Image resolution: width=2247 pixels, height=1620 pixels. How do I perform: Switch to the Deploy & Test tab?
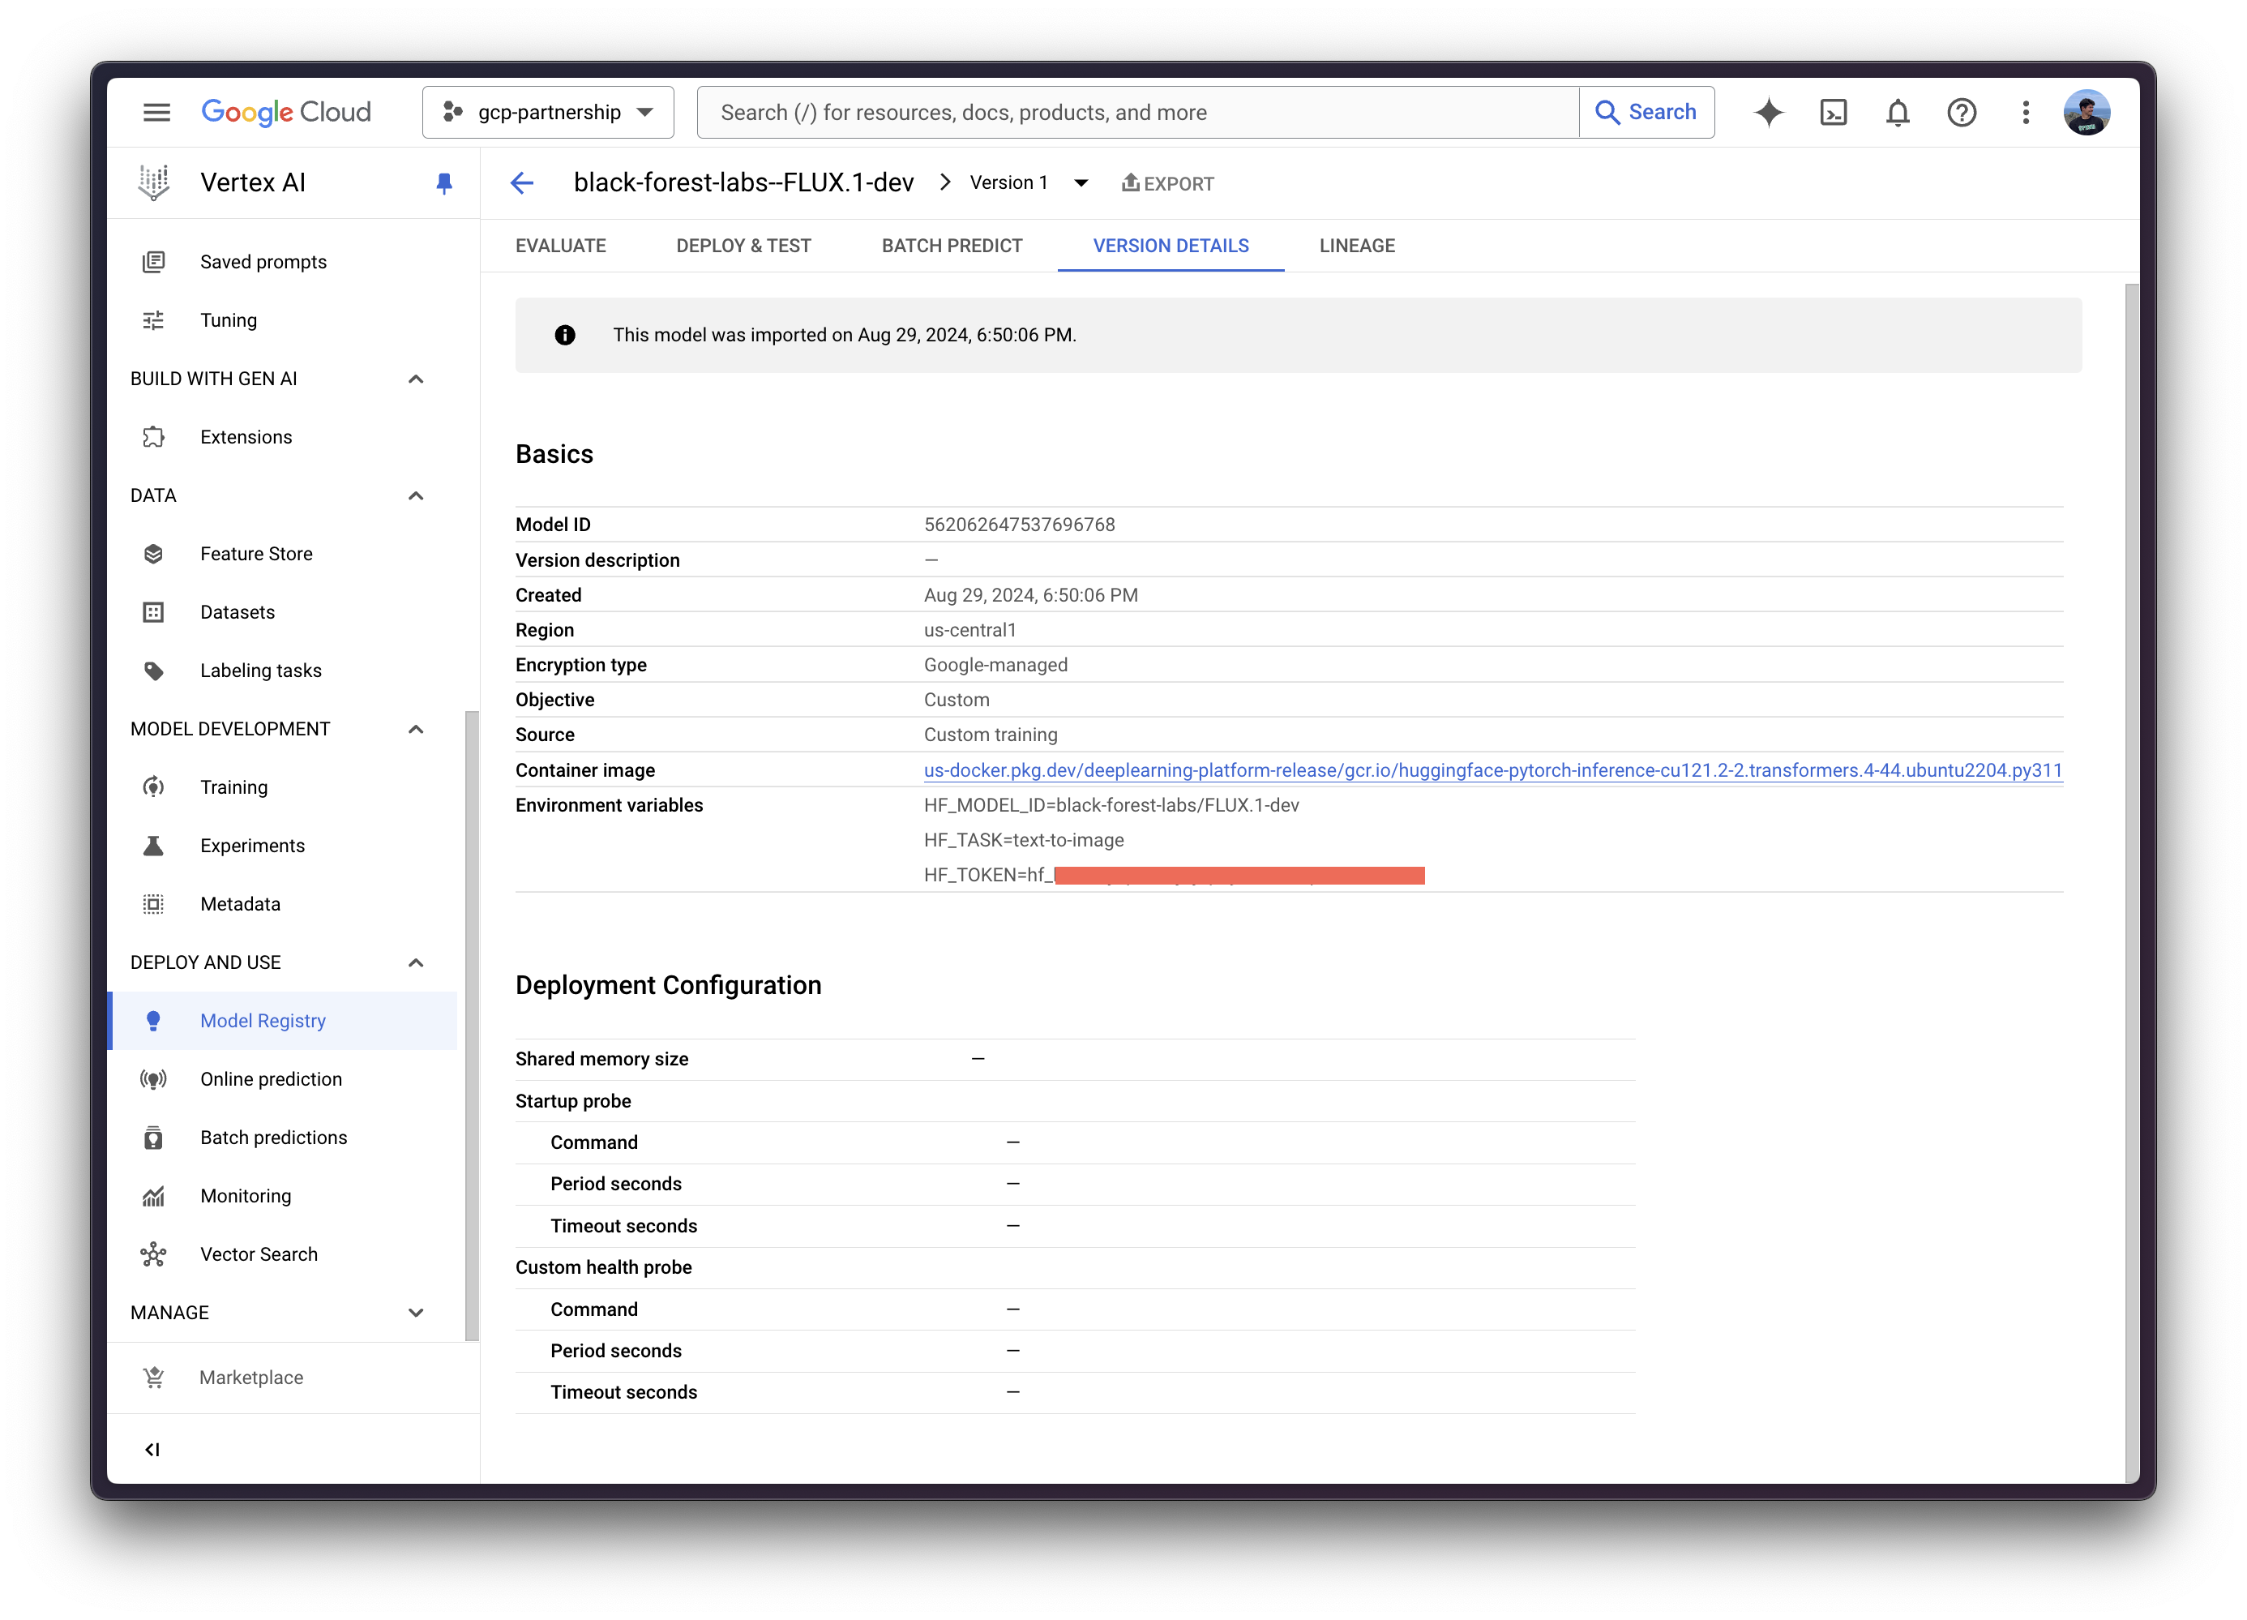743,246
